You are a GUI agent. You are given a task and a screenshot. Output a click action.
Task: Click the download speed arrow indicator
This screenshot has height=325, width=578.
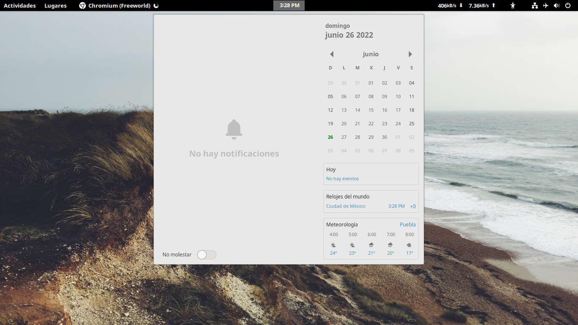(461, 6)
